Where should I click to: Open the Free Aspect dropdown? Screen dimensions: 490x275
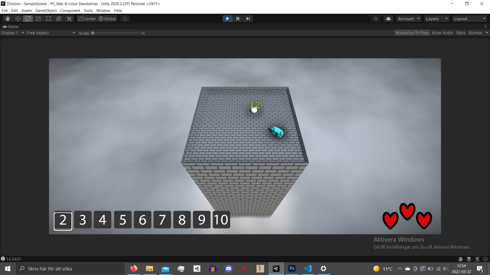click(51, 33)
